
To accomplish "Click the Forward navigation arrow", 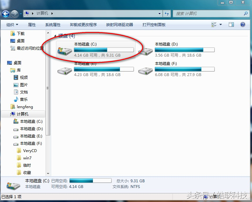I will pos(14,14).
